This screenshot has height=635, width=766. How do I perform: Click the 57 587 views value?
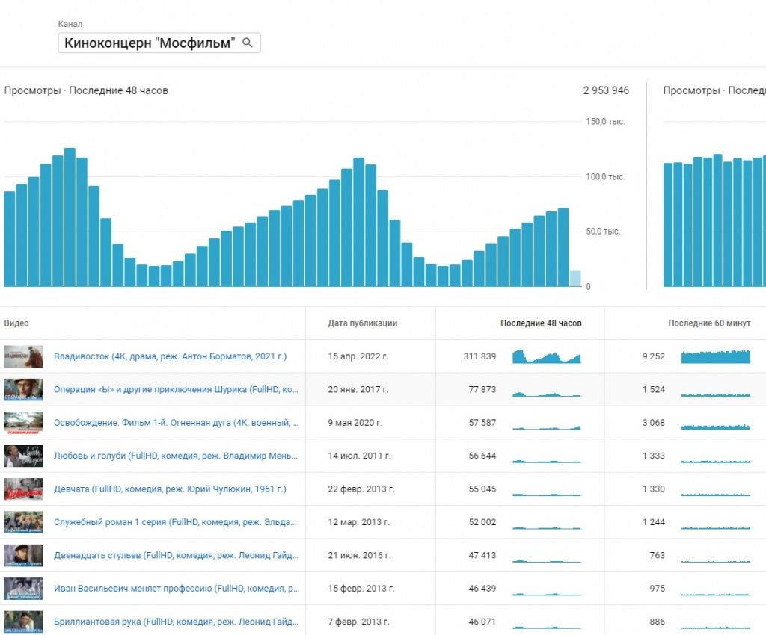click(x=482, y=423)
